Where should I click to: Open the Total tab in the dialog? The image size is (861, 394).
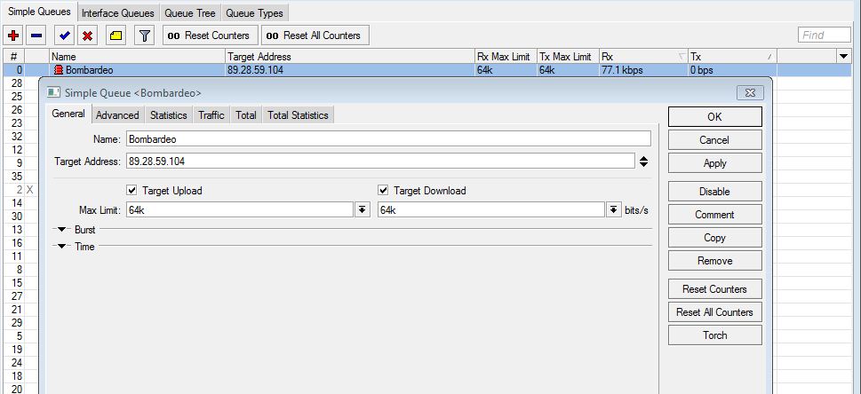pos(246,115)
